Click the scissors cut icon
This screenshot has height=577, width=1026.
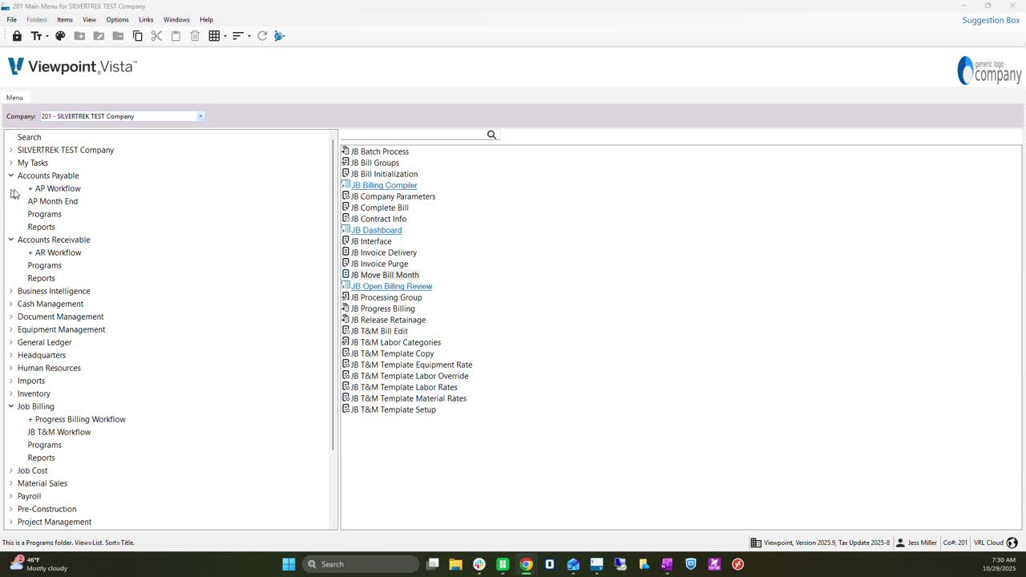click(x=156, y=36)
